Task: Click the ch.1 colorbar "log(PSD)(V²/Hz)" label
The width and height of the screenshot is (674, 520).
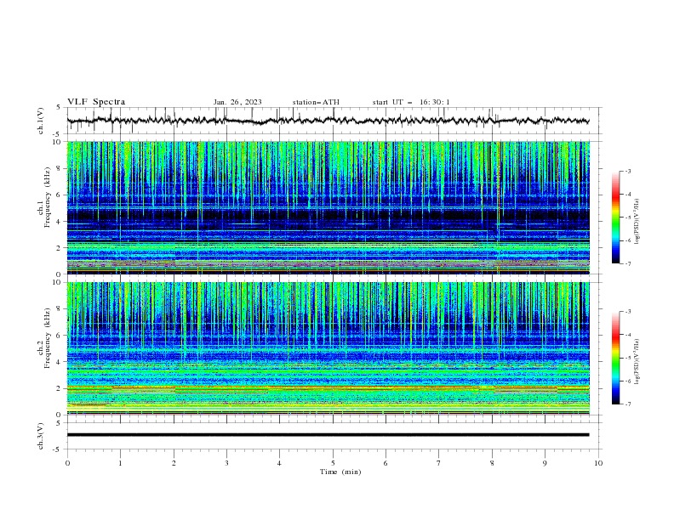Action: [637, 222]
